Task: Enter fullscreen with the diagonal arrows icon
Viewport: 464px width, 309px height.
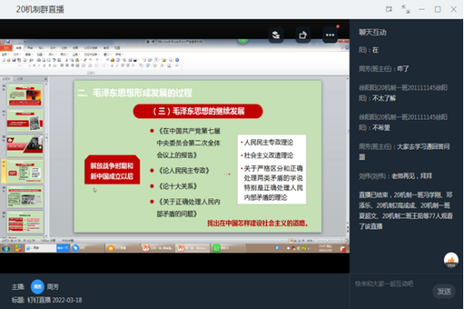Action: pos(405,9)
